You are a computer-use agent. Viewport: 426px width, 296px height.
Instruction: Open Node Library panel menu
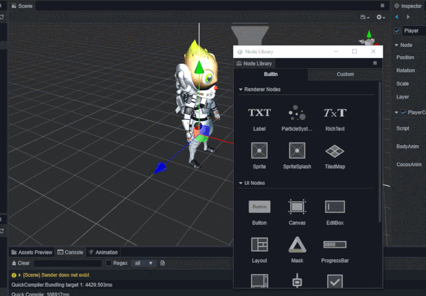[x=375, y=63]
